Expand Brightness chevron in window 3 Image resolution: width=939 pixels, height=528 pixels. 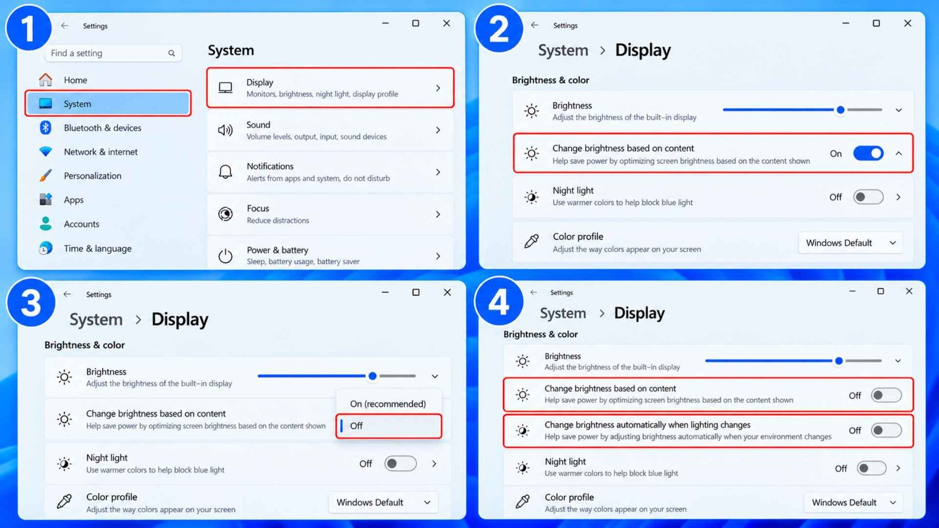tap(435, 377)
